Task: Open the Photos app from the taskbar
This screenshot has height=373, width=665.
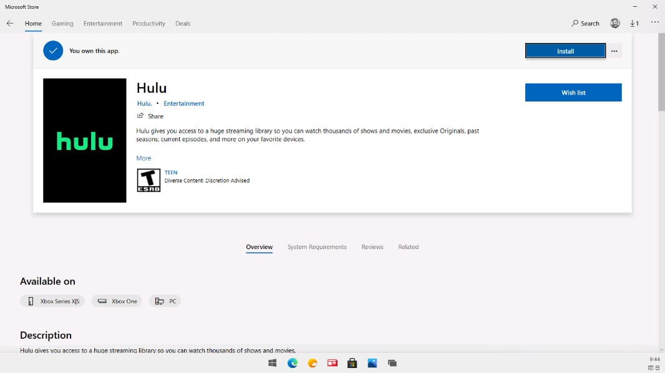Action: (x=372, y=363)
